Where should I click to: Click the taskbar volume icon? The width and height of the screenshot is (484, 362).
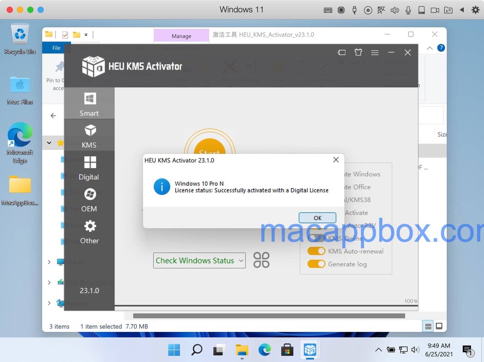(415, 350)
